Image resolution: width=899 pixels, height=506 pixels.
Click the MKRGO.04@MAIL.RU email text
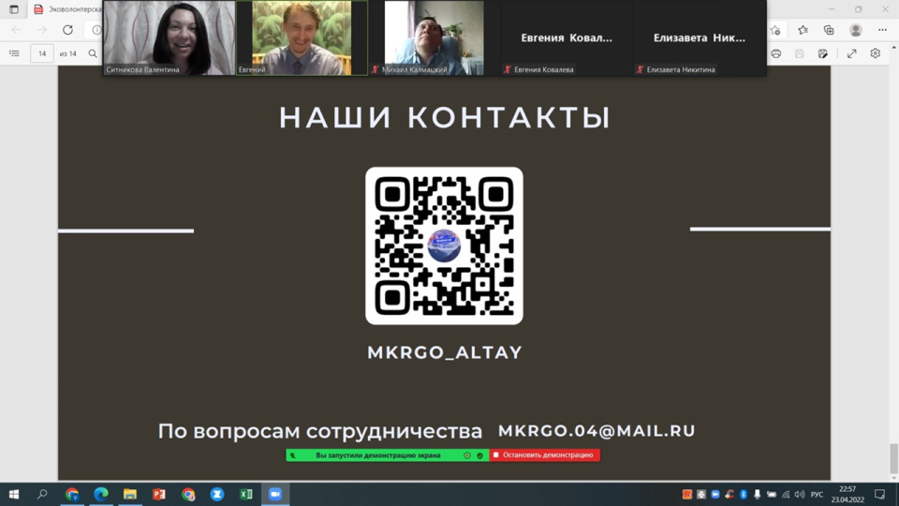click(x=597, y=431)
